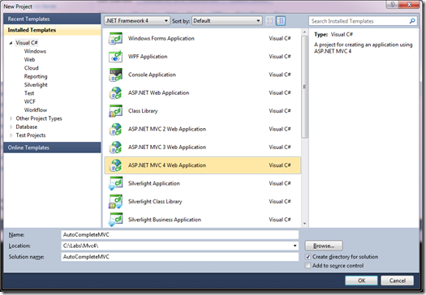Open the dialog help question-mark button
This screenshot has width=426, height=295.
click(x=393, y=4)
